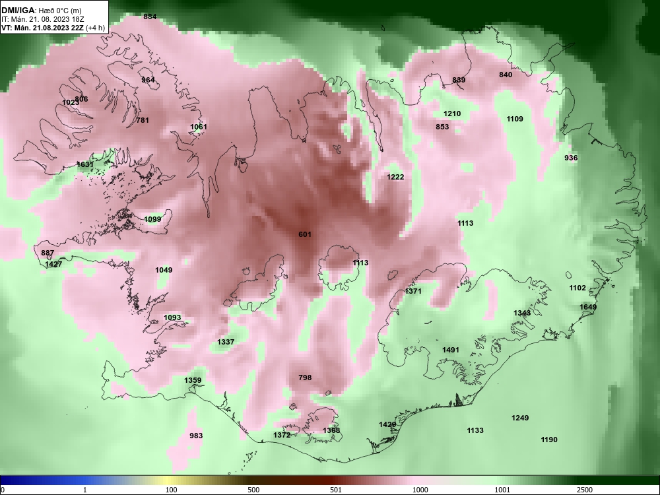Select the 884 value on the map
Screen dimensions: 660x495
pos(150,17)
